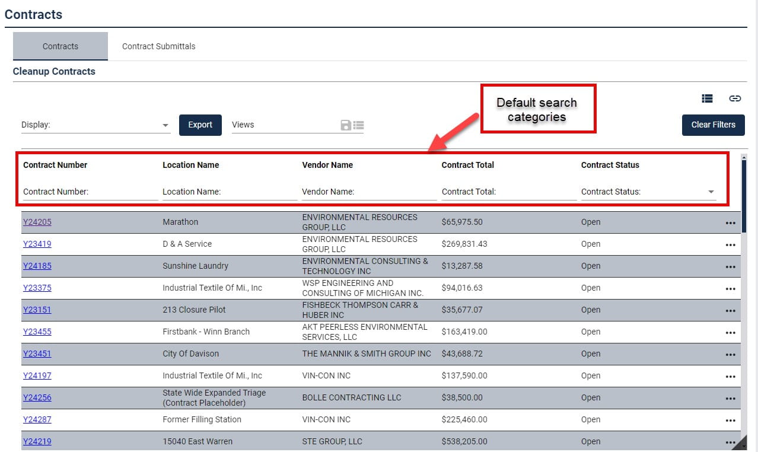
Task: Expand the Display dropdown
Action: (95, 125)
